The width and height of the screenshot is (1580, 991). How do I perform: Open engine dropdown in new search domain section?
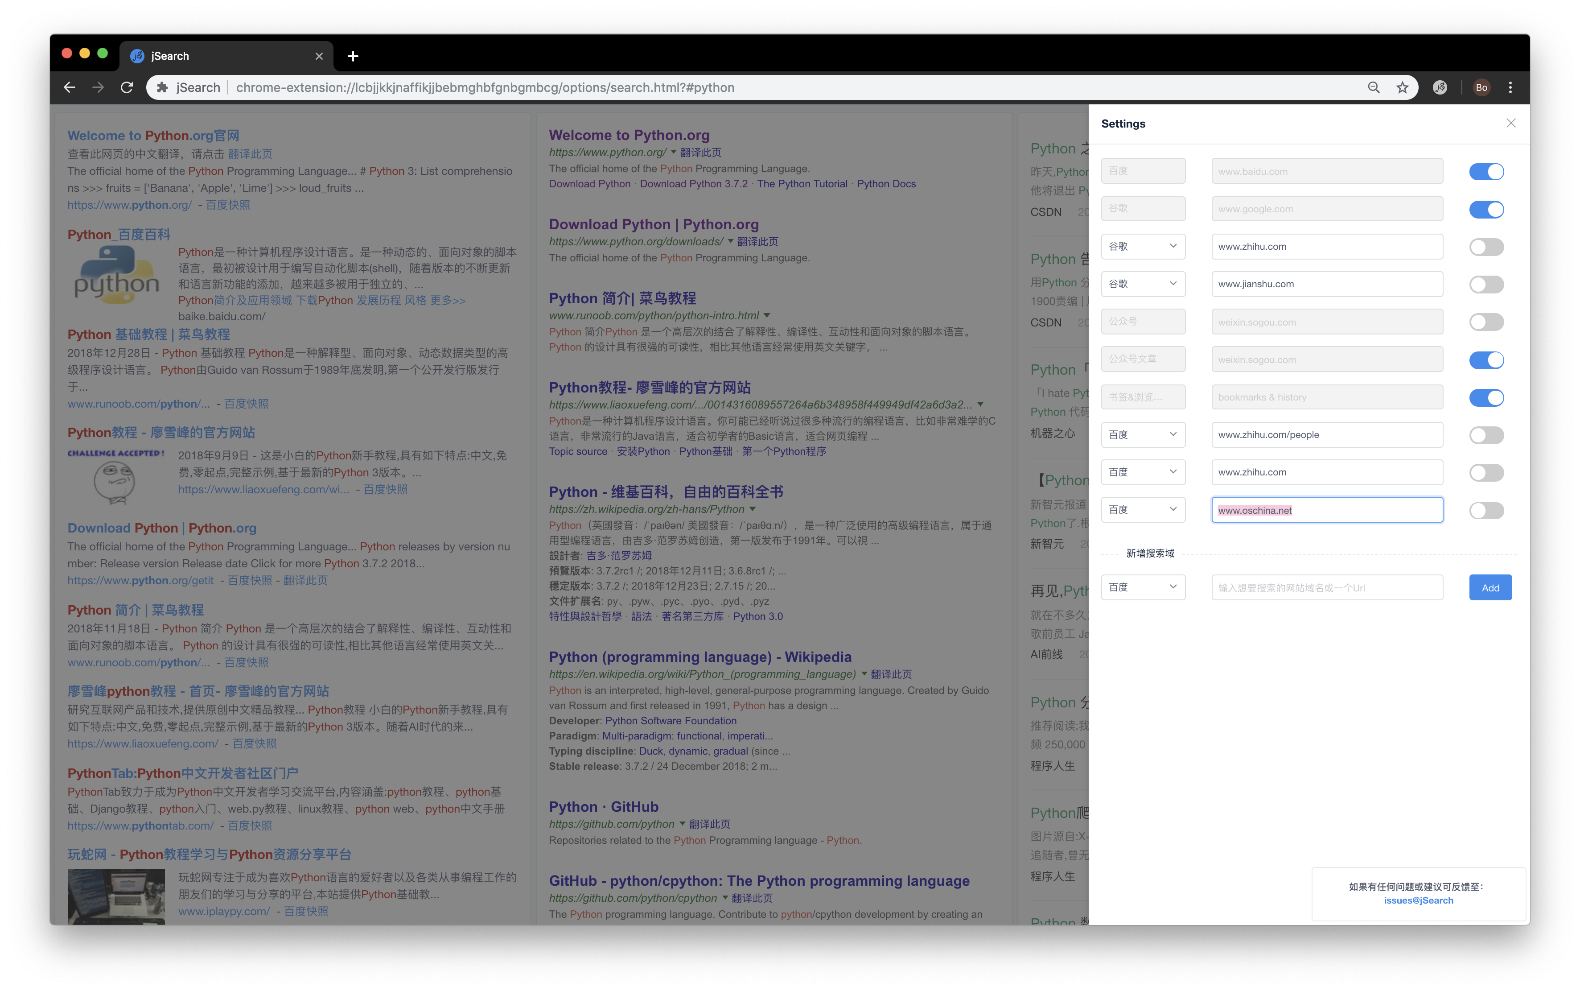click(x=1142, y=587)
